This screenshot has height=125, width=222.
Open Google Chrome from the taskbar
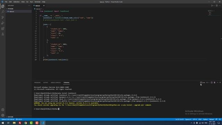(x=26, y=123)
